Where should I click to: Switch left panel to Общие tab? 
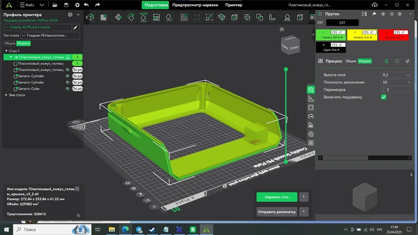9,43
